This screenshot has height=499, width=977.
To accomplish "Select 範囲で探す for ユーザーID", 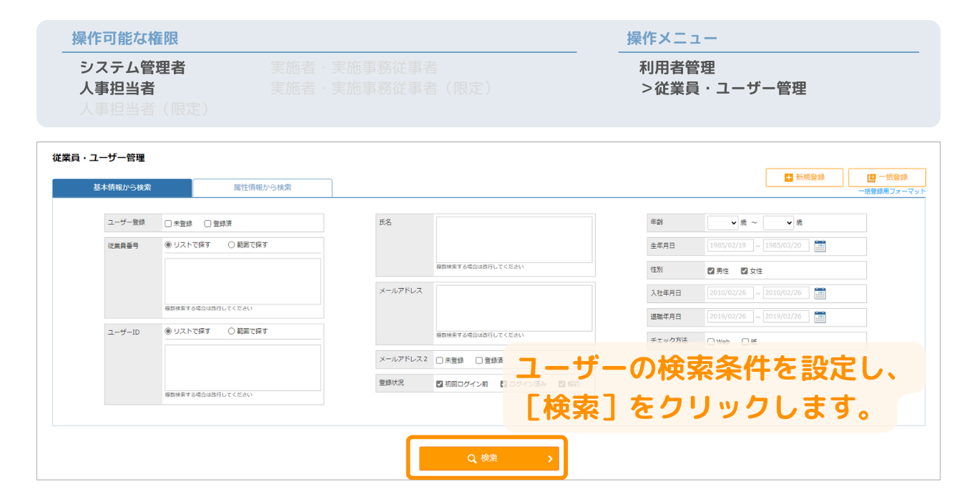I will pos(232,331).
